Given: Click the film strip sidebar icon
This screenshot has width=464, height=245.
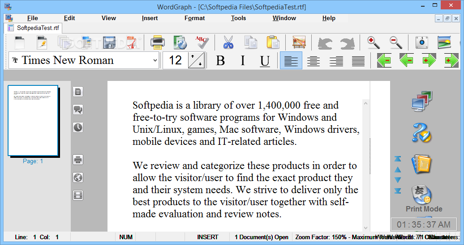Looking at the screenshot, I should (x=78, y=195).
